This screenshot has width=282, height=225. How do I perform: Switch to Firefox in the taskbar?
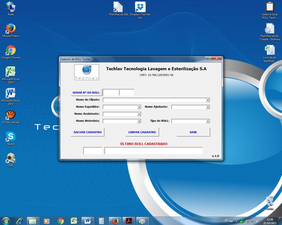pos(115,221)
